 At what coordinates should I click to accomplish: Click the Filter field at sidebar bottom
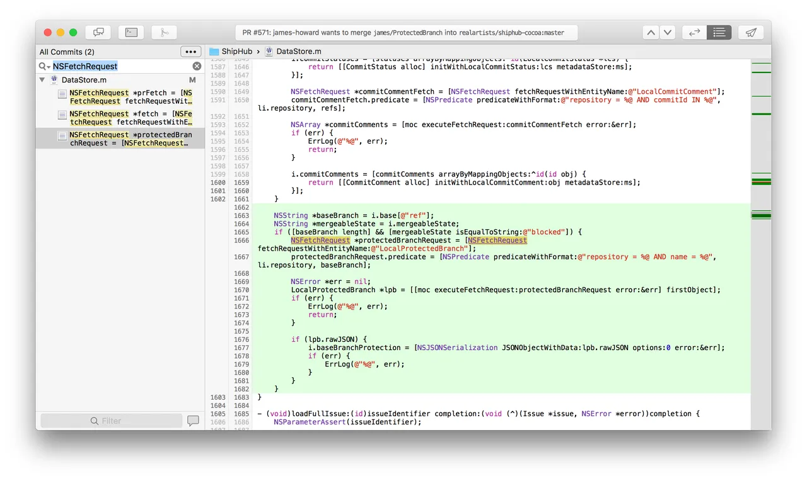tap(112, 421)
